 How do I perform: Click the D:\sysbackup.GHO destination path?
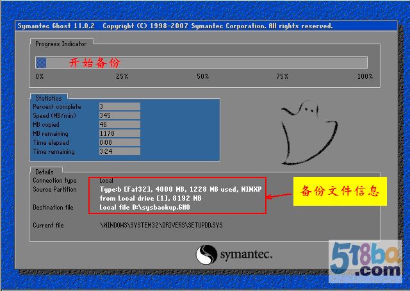(161, 207)
